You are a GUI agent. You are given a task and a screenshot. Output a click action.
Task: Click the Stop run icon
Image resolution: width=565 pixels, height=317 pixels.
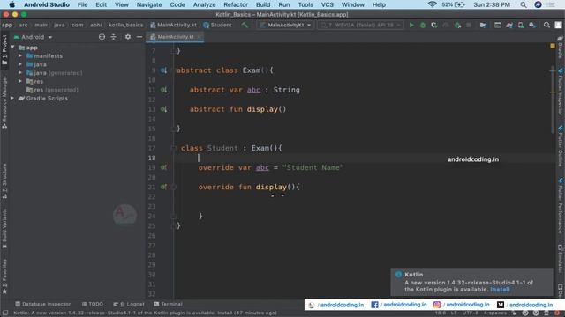469,26
